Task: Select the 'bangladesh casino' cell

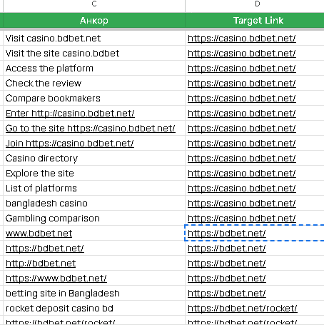Action: coord(94,204)
